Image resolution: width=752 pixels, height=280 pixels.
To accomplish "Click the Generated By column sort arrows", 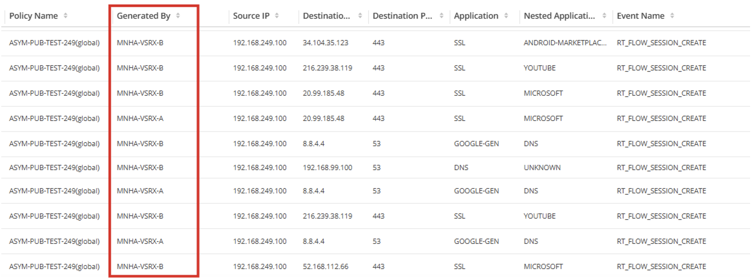I will (178, 16).
